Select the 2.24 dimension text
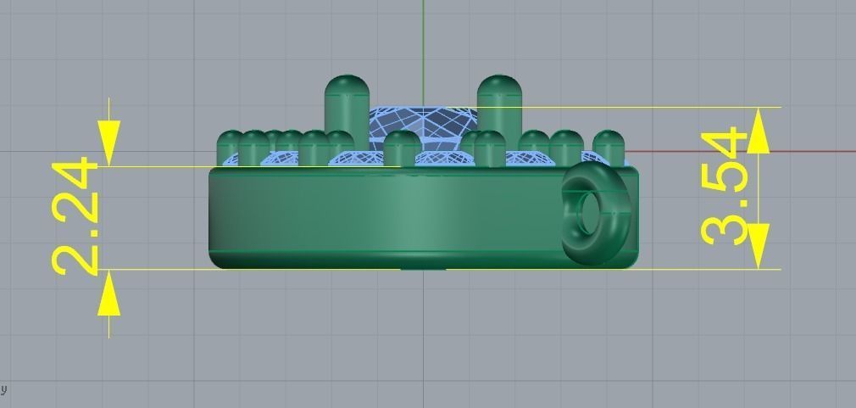The image size is (856, 408). [x=75, y=215]
